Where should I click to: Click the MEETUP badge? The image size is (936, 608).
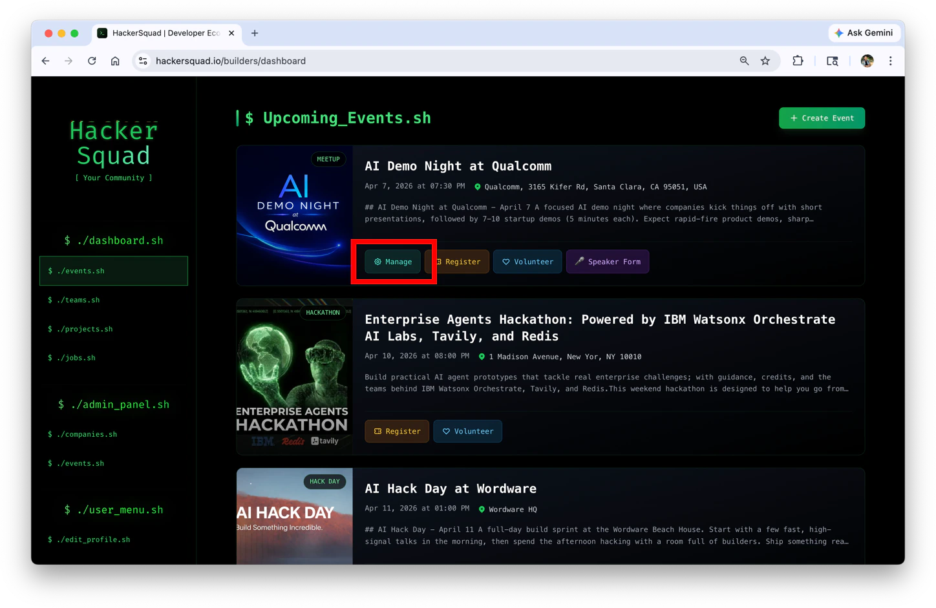328,159
